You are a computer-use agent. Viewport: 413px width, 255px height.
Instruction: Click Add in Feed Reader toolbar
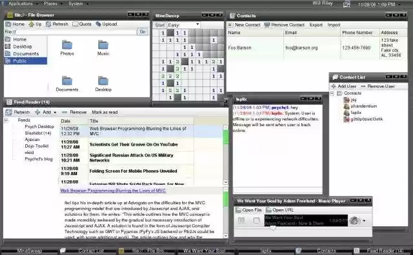pyautogui.click(x=43, y=112)
